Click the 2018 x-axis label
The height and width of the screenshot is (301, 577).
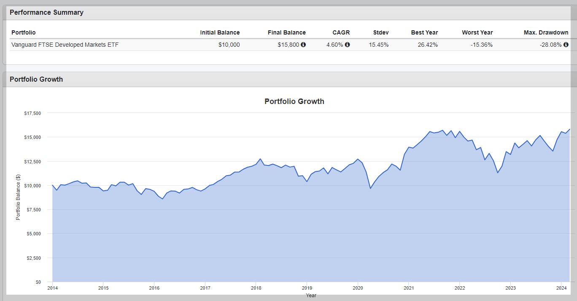click(x=256, y=288)
